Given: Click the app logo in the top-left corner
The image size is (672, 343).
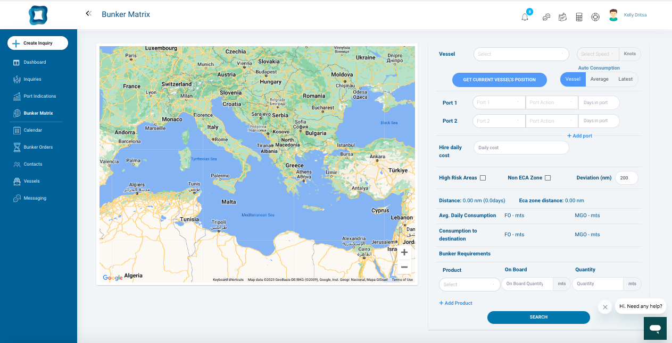Looking at the screenshot, I should point(38,15).
